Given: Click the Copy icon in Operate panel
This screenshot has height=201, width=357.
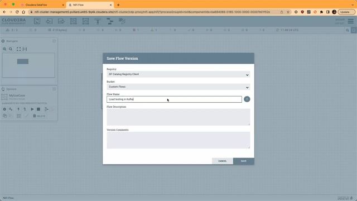Looking at the screenshot, I should click(x=4, y=116).
